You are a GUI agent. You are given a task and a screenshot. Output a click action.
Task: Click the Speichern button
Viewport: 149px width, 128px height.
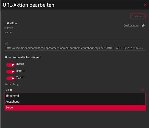coord(138,16)
